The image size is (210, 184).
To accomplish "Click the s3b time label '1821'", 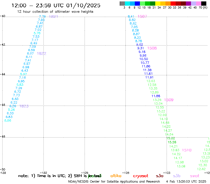I will point(53,16).
